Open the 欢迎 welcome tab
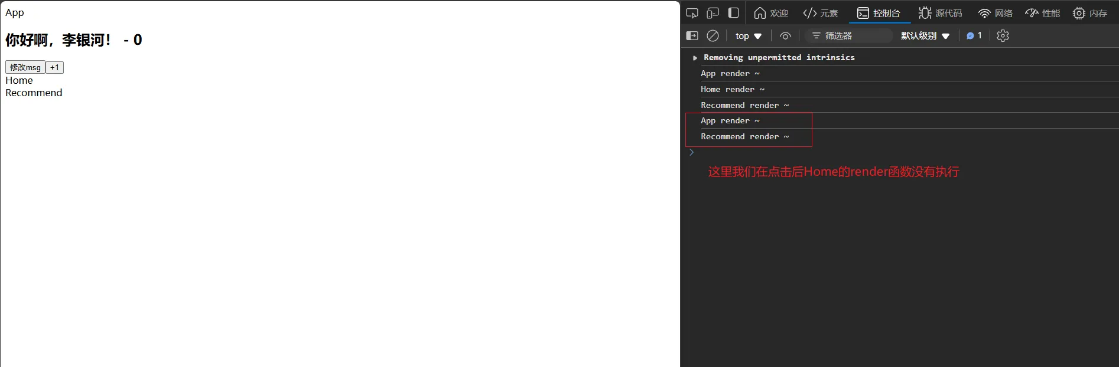1119x367 pixels. point(771,13)
